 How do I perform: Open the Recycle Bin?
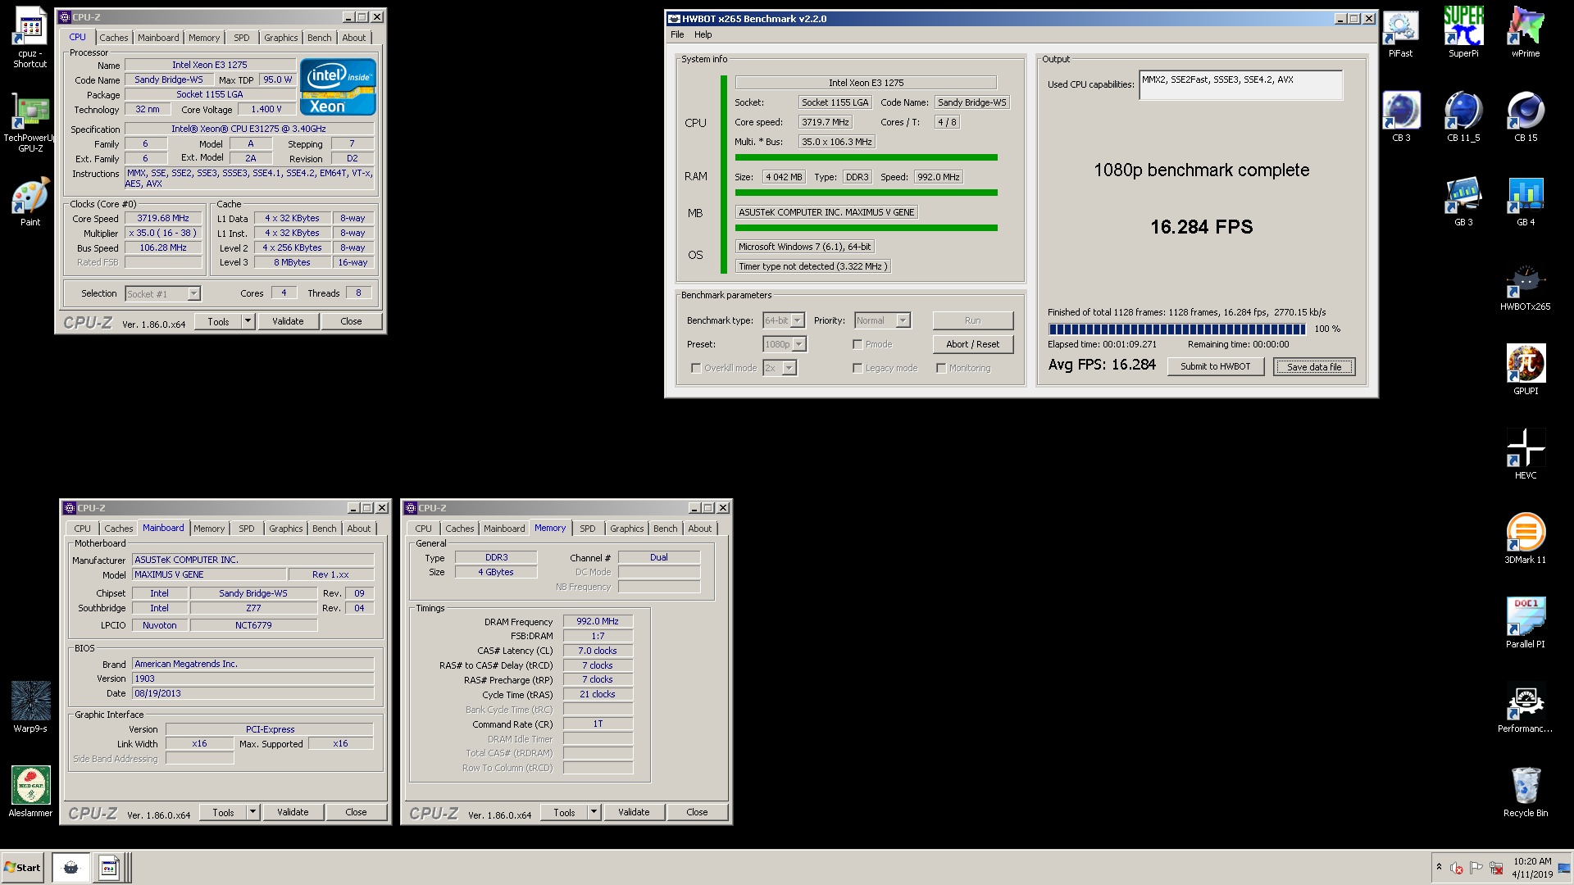coord(1526,792)
